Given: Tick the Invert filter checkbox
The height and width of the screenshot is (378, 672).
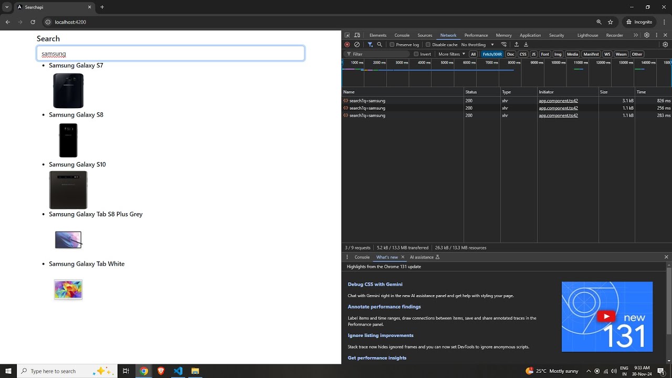Looking at the screenshot, I should [416, 54].
